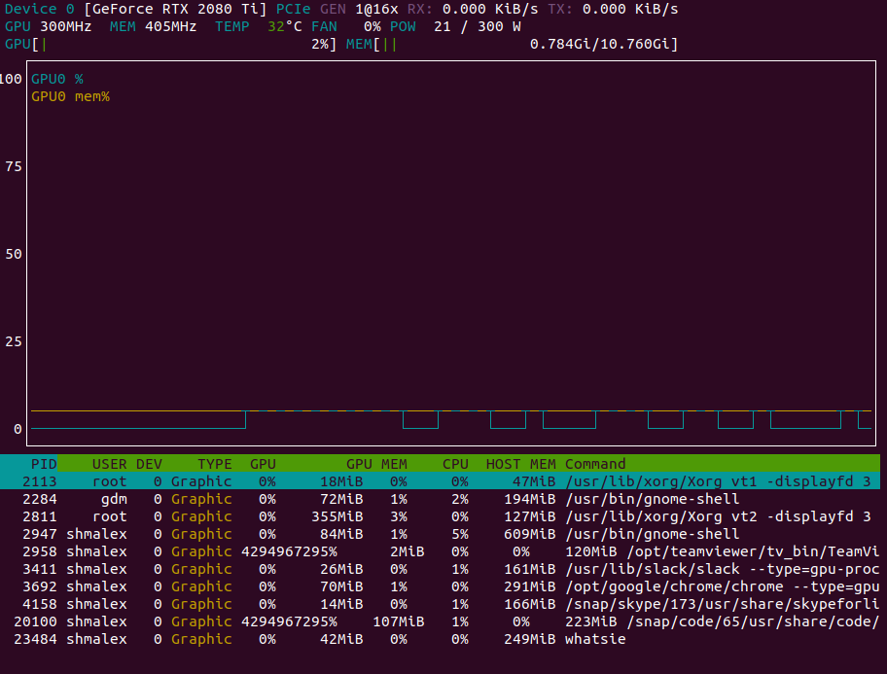This screenshot has width=887, height=674.
Task: Click the GPU0 % legend label
Action: coord(57,79)
